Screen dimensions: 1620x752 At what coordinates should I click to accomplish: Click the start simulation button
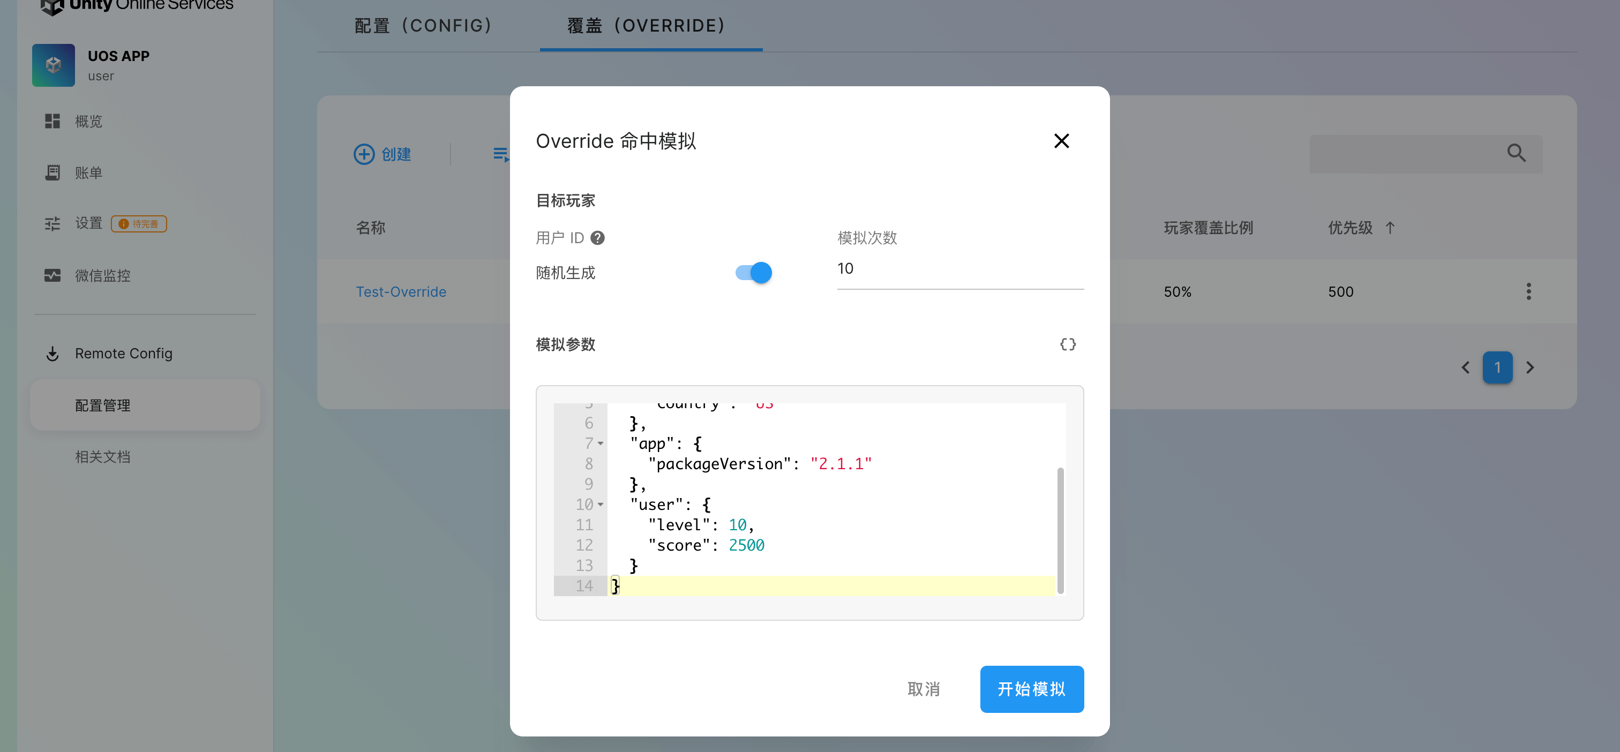(x=1031, y=688)
